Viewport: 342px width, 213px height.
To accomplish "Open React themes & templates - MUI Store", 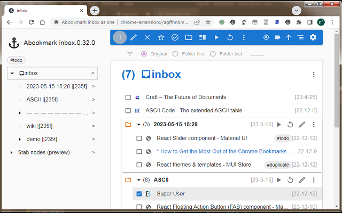I will click(x=204, y=165).
